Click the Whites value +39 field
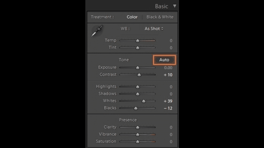This screenshot has height=148, width=264. (168, 101)
